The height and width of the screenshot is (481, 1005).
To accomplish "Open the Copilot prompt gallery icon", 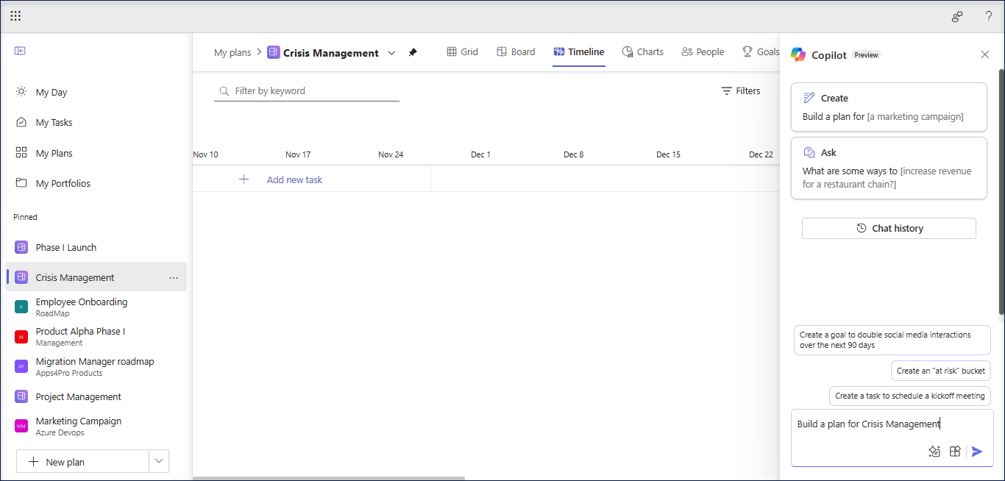I will [955, 451].
